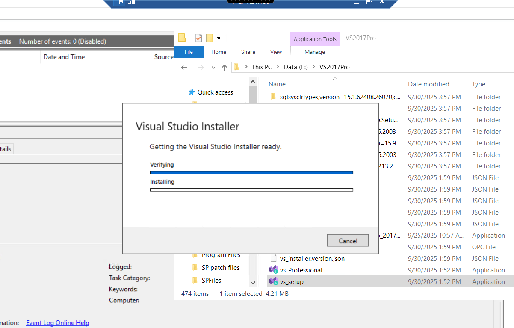Select the vs_setup application file

click(292, 282)
